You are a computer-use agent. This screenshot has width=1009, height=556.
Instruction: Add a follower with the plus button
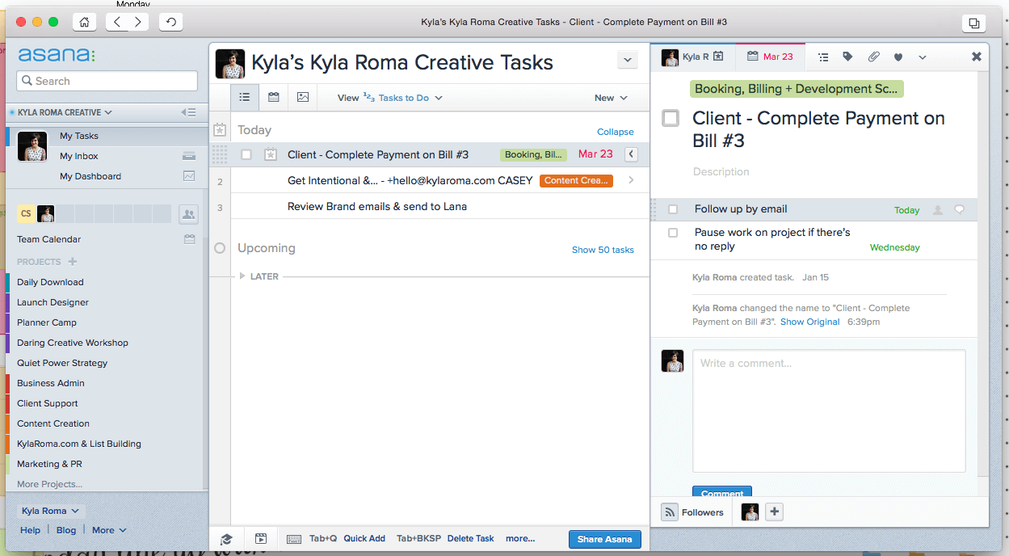click(774, 512)
